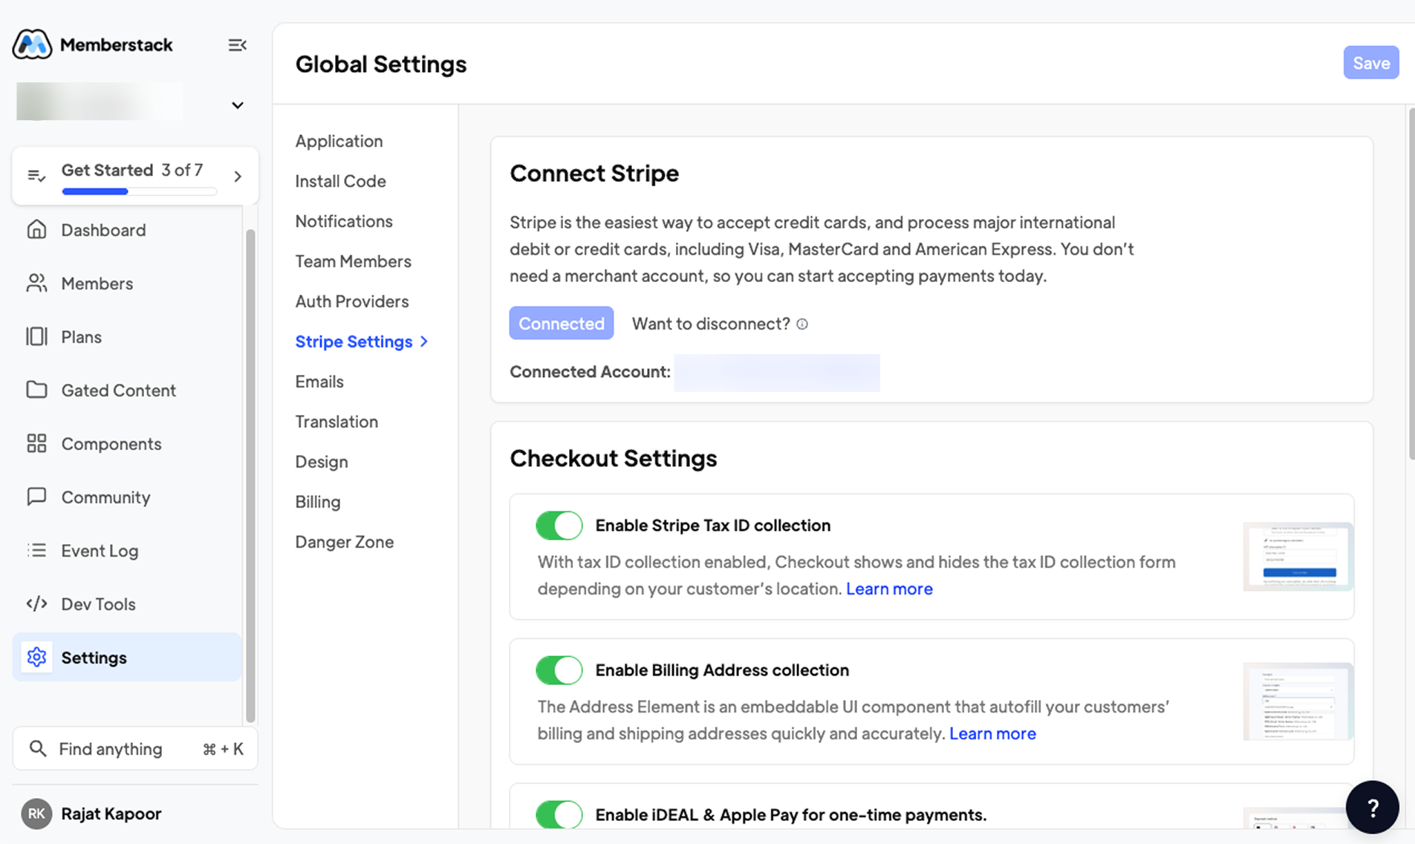Expand Get Started with right chevron
1415x844 pixels.
click(x=238, y=177)
